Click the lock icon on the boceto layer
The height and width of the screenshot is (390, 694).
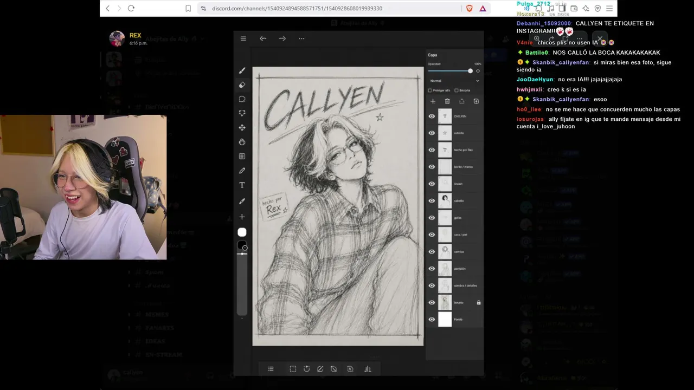478,302
